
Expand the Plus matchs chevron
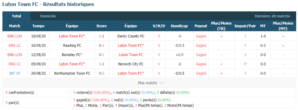[162, 83]
